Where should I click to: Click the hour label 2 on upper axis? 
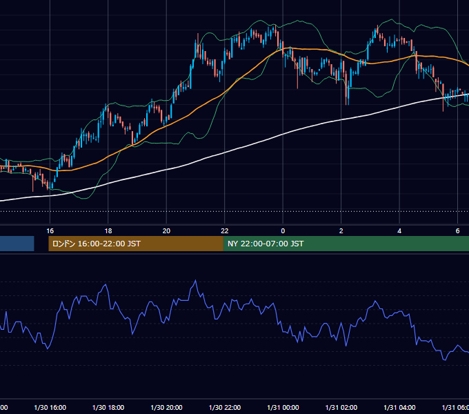(x=341, y=231)
